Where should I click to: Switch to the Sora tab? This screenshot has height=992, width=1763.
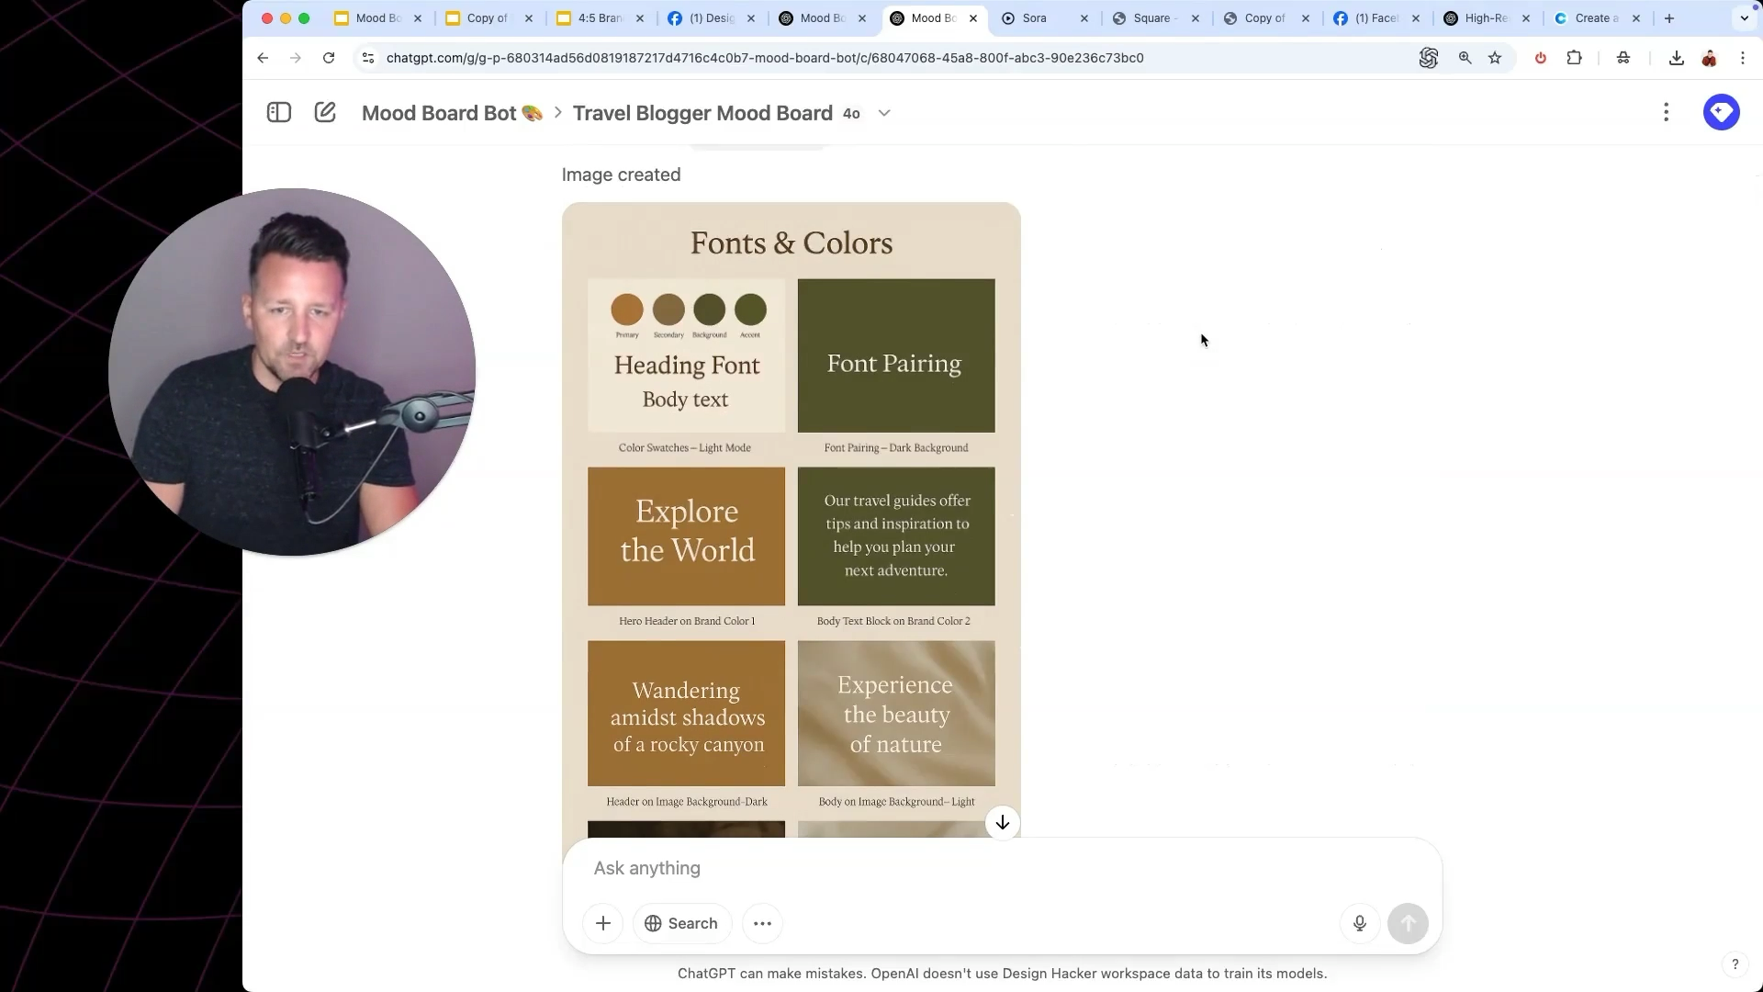[1034, 18]
